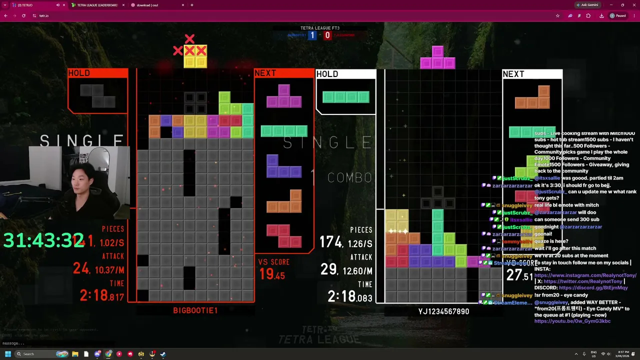Open the Extensions puzzle menu
The width and height of the screenshot is (640, 360).
click(x=588, y=15)
